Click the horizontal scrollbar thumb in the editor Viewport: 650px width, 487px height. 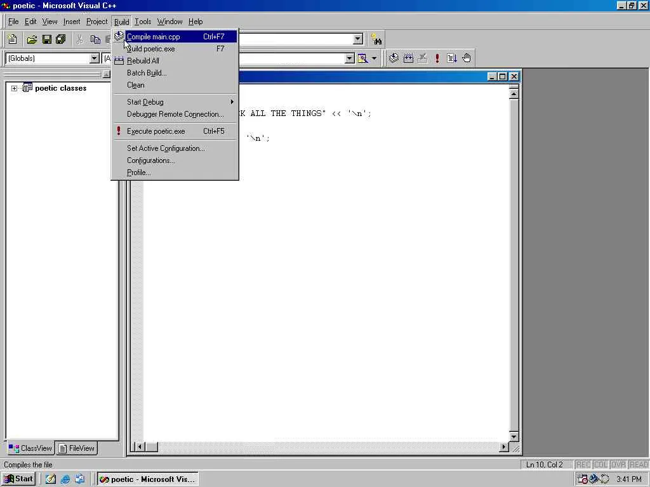point(151,447)
